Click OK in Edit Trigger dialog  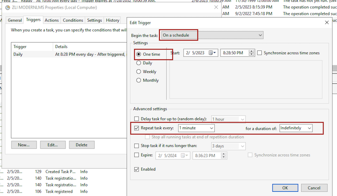pos(285,188)
